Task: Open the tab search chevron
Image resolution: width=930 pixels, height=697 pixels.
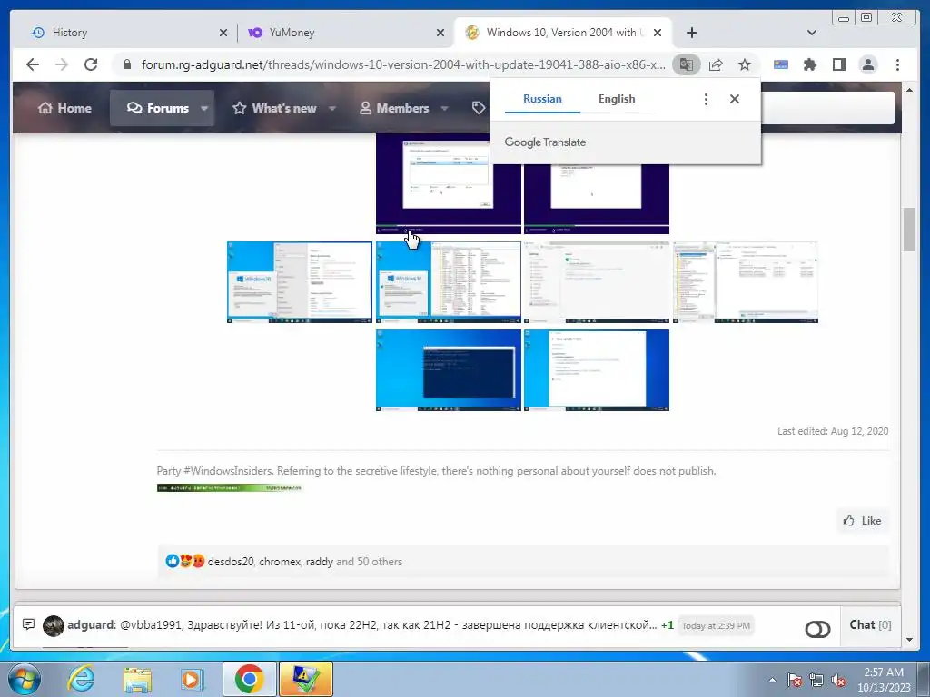Action: (811, 33)
